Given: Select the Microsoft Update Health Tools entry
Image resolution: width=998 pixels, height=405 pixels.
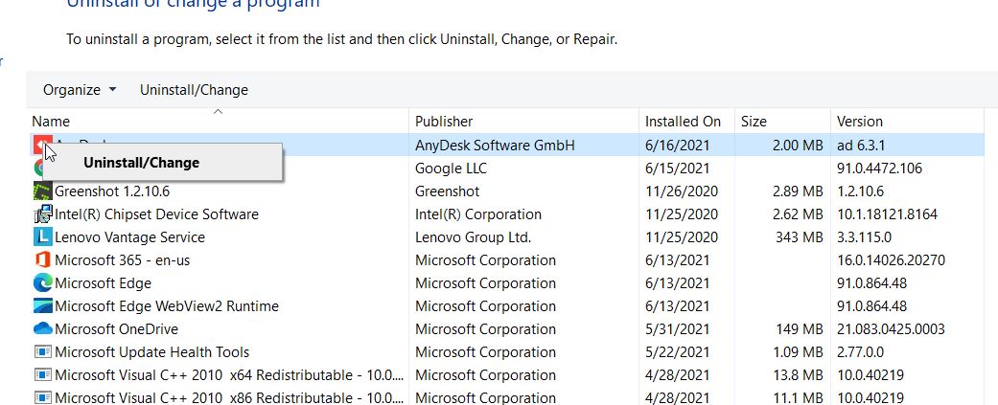Looking at the screenshot, I should (152, 351).
